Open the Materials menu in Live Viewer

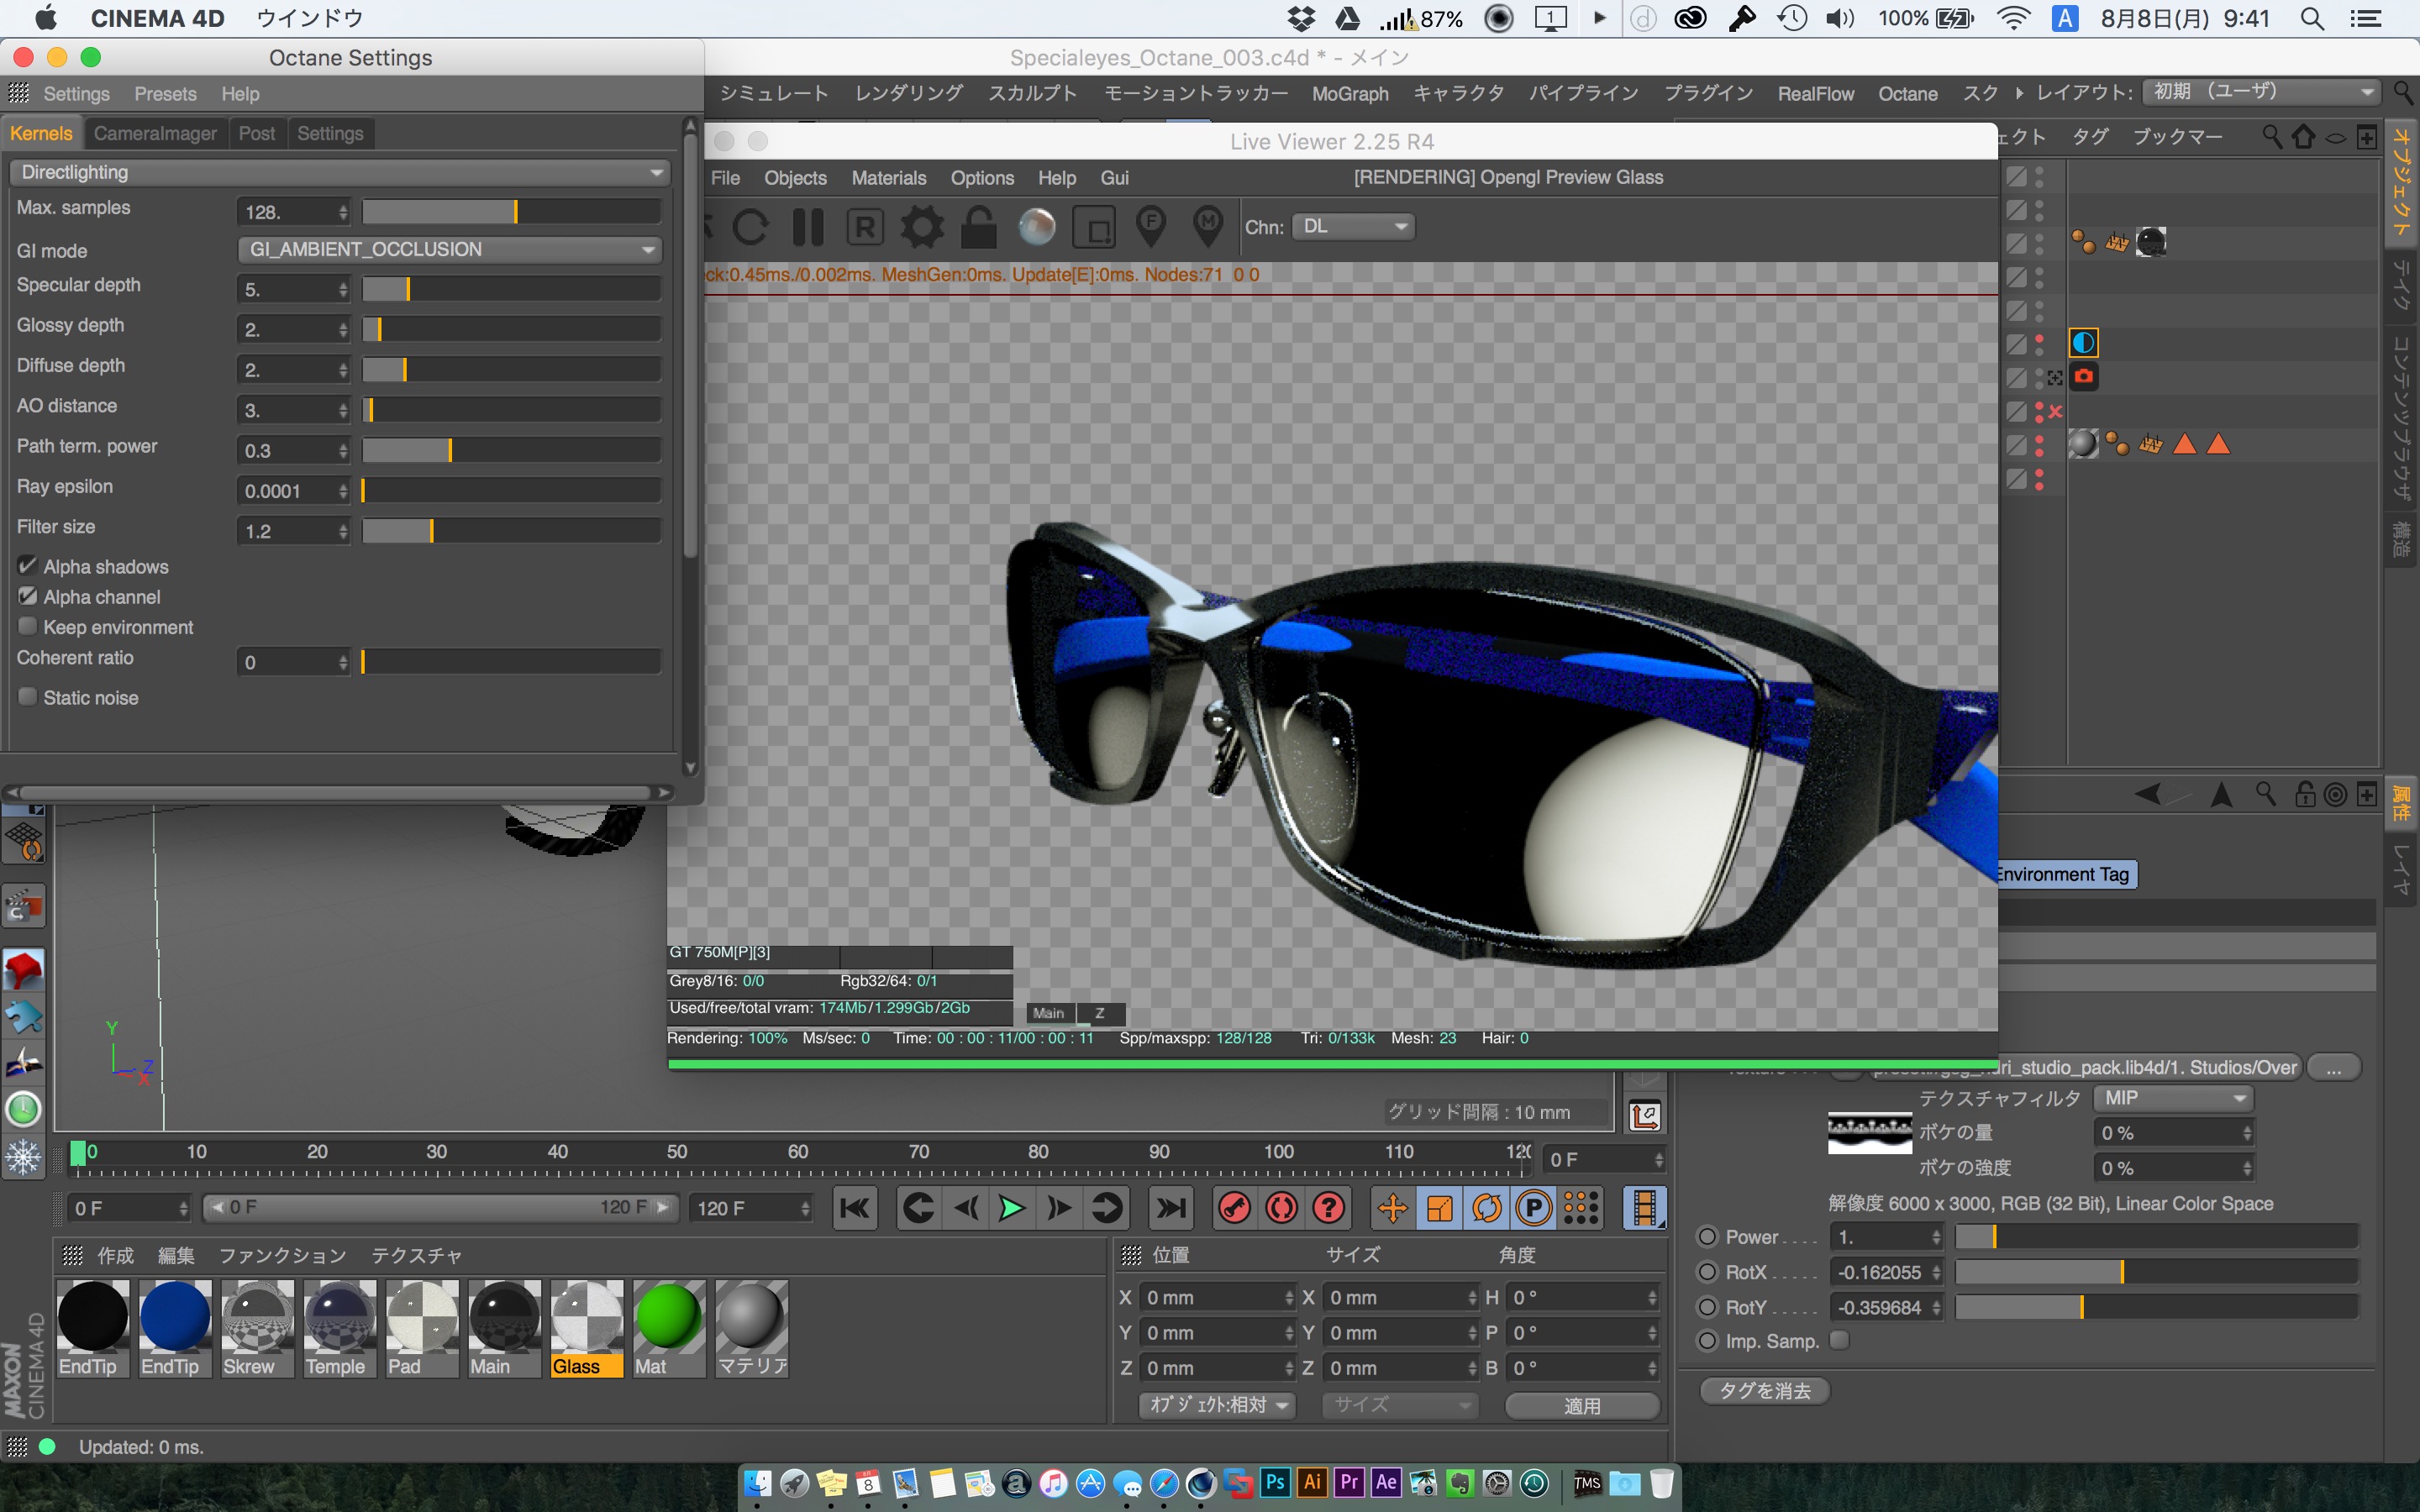888,178
